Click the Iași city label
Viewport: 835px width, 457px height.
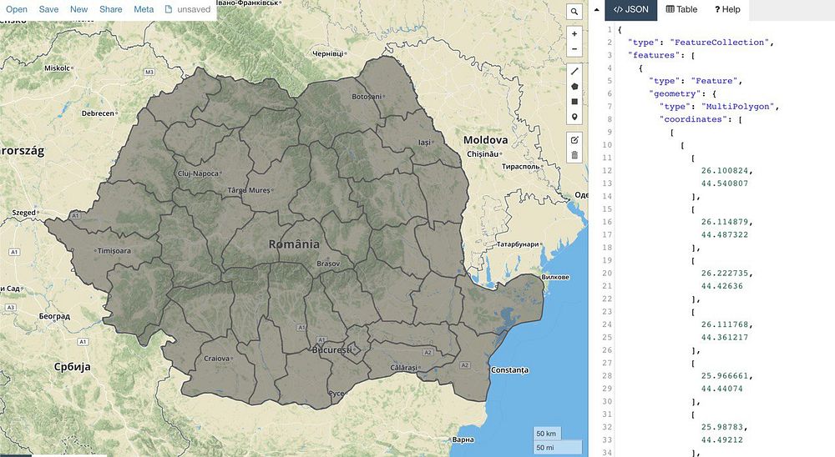[x=424, y=142]
